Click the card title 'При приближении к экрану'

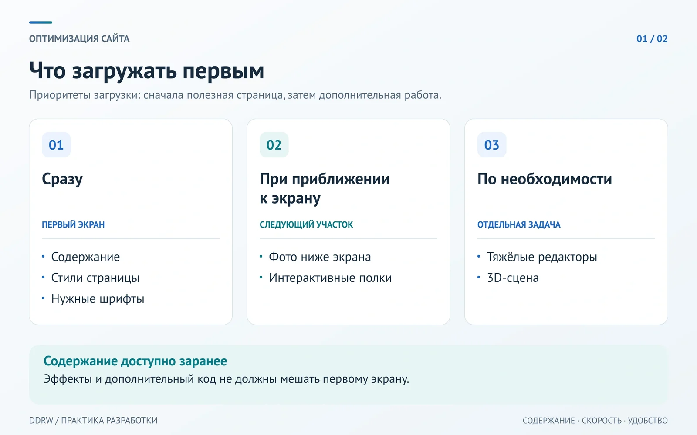tap(325, 188)
